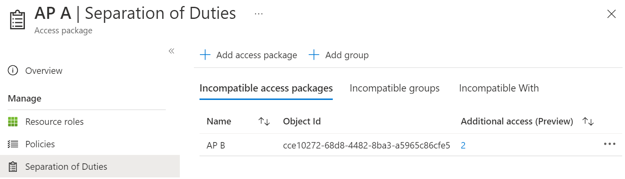Viewport: 625px width, 179px height.
Task: Open the header ellipsis more options
Action: [x=259, y=14]
